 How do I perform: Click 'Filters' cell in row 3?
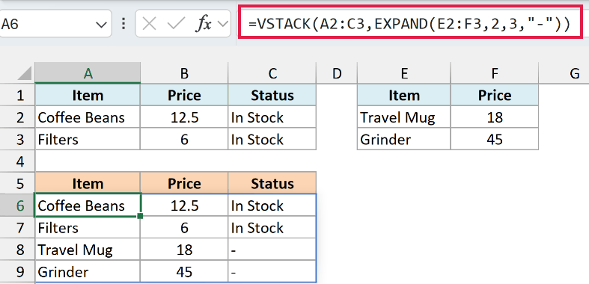88,139
